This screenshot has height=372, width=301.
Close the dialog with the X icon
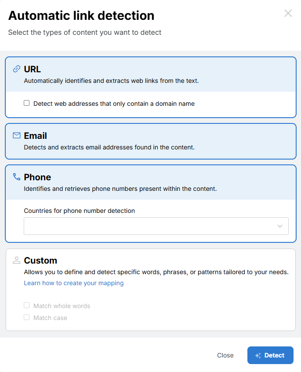[288, 13]
